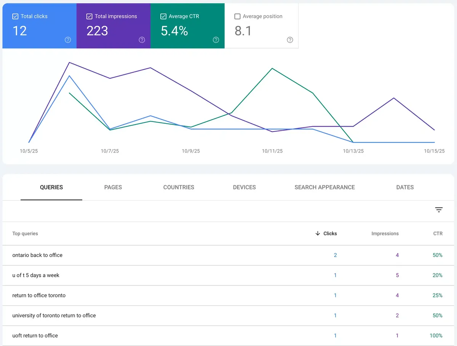This screenshot has width=457, height=346.
Task: Open the COUNTRIES tab
Action: tap(179, 187)
